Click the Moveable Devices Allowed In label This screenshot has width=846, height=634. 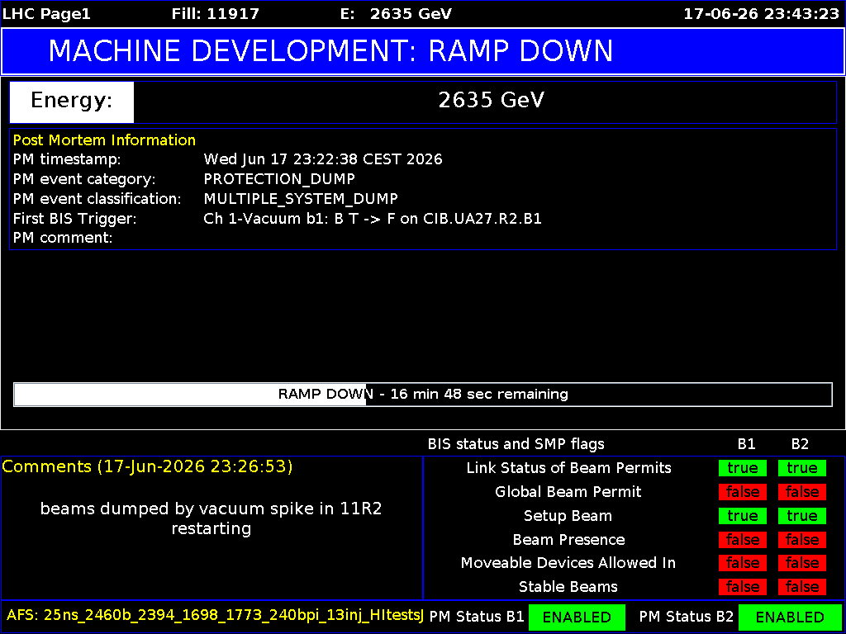point(568,563)
